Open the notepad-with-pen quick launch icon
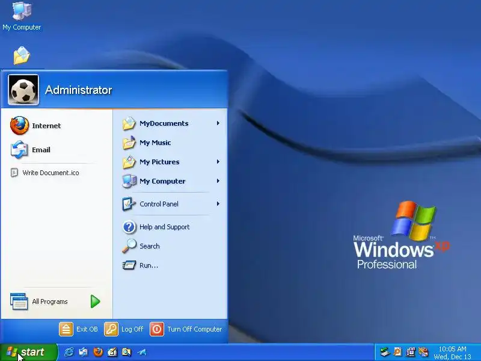Viewport: 481px width, 361px height. [x=112, y=352]
